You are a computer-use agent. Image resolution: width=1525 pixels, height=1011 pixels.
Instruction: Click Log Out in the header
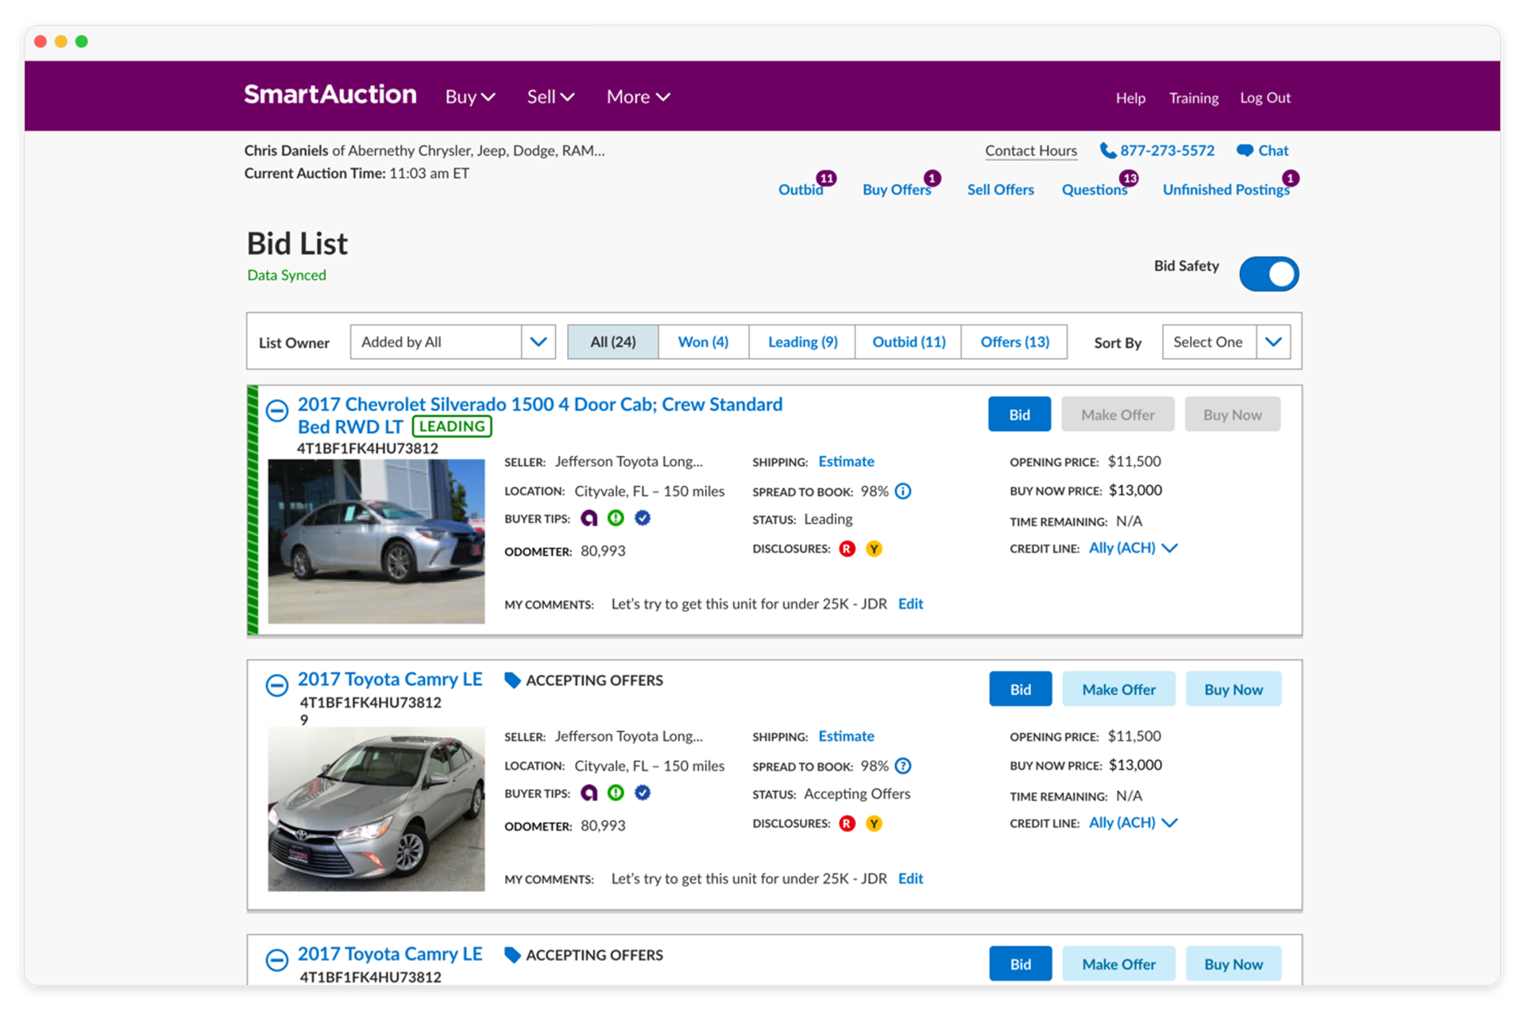[1264, 98]
